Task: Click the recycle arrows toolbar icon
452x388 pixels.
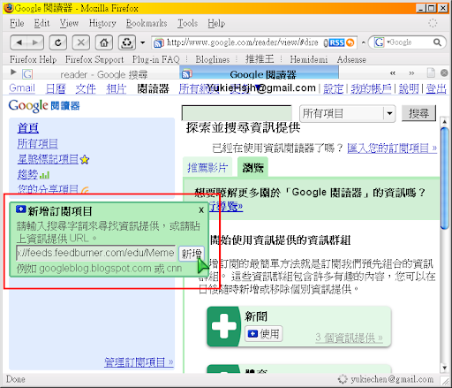Action: point(127,42)
